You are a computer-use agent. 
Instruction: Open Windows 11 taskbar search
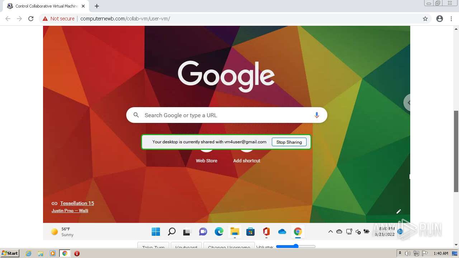[171, 232]
